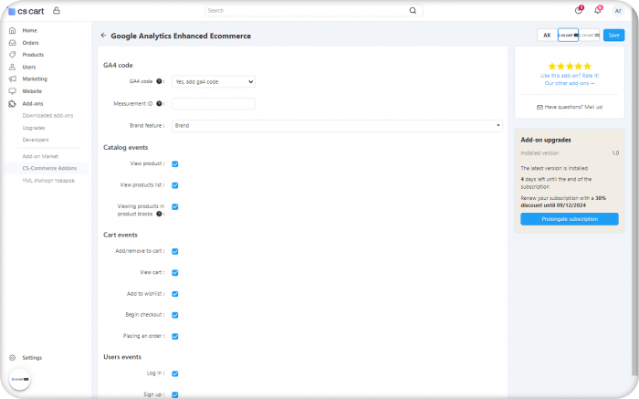Image resolution: width=639 pixels, height=399 pixels.
Task: Select the second cs-cart storefront button
Action: coord(590,35)
